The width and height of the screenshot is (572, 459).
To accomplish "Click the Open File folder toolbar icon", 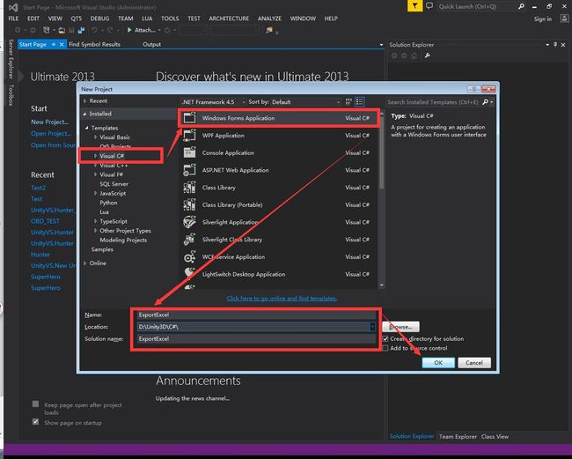I will point(62,30).
